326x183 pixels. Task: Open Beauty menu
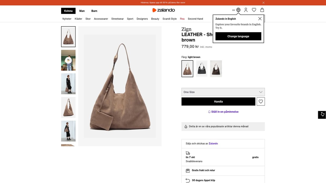pos(155,19)
